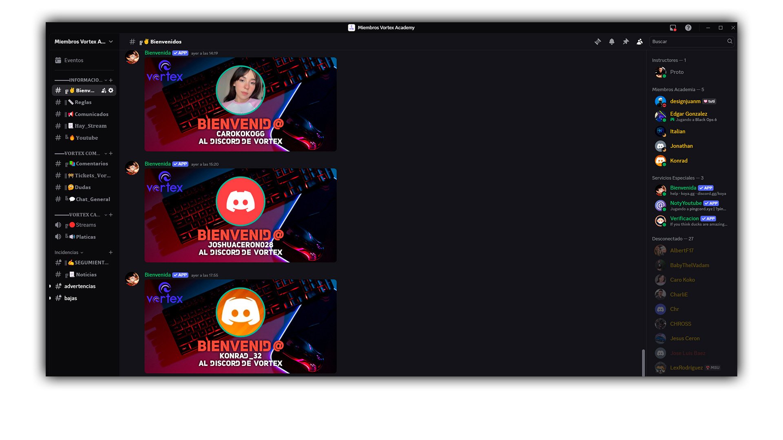
Task: Open BabyThelVadam offline member
Action: 692,265
